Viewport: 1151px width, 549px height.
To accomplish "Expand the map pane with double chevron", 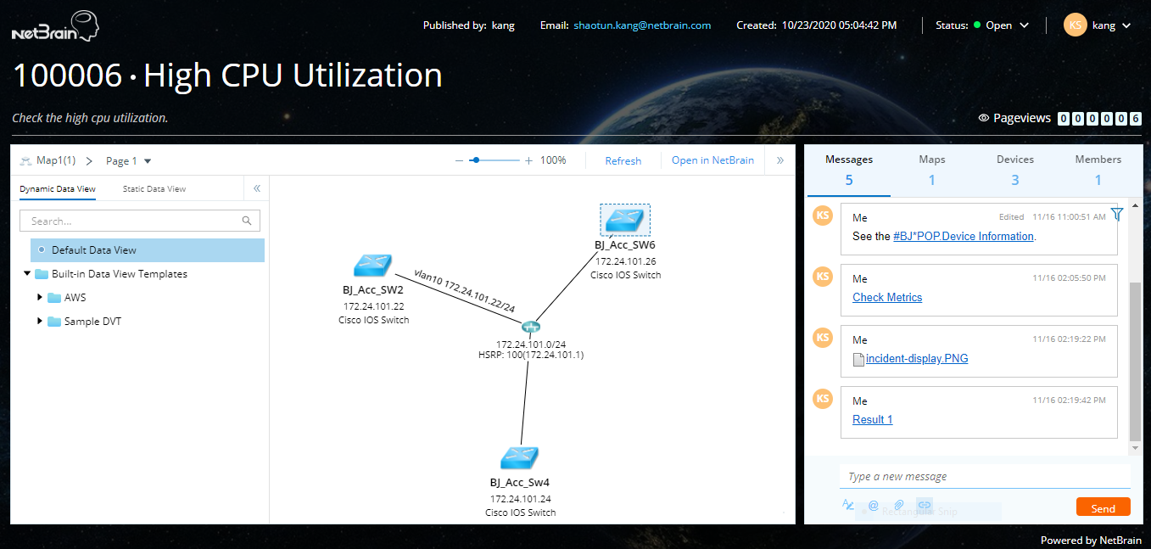I will click(x=780, y=160).
